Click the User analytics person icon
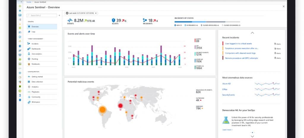This screenshot has width=304, height=138. pyautogui.click(x=29, y=54)
